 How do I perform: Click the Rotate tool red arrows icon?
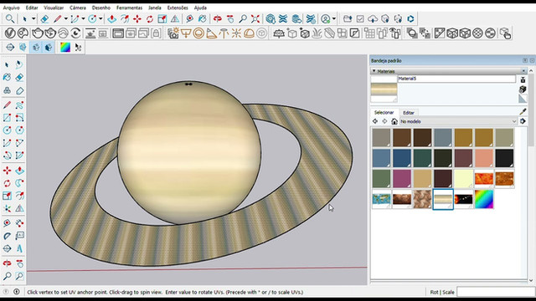7,183
